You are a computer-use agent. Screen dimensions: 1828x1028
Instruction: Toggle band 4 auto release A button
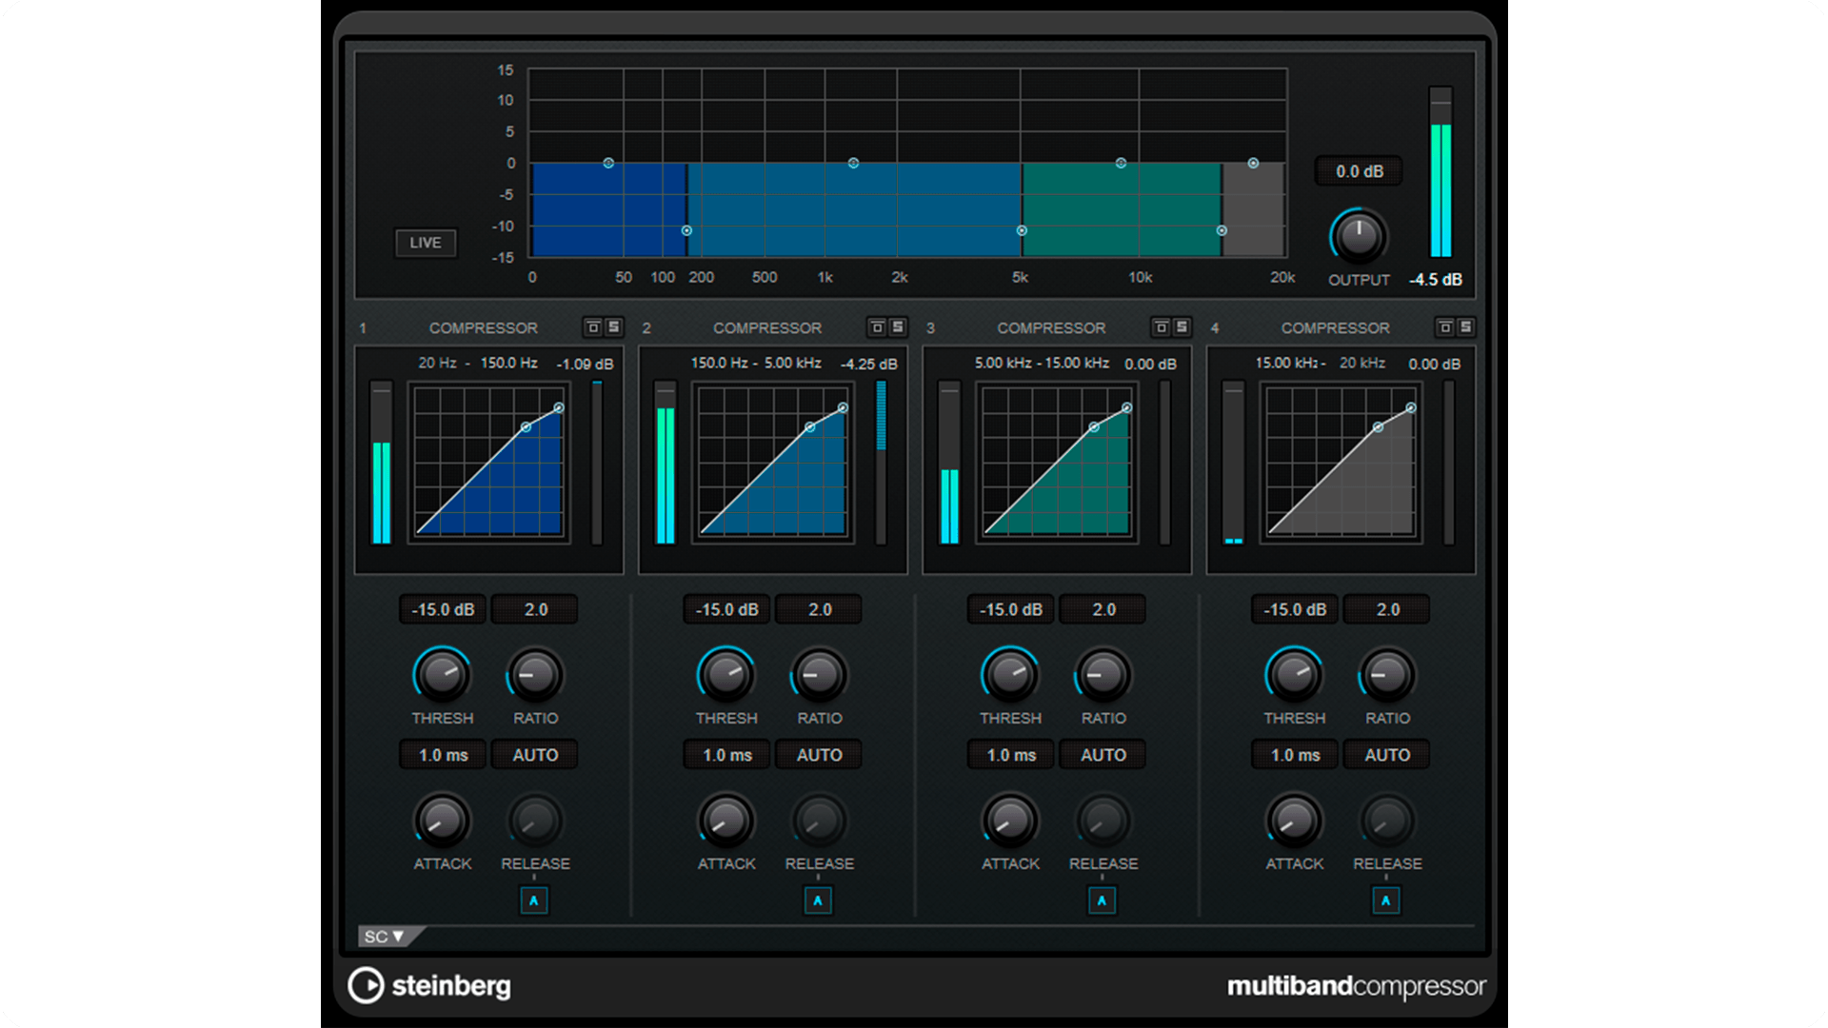click(x=1386, y=900)
